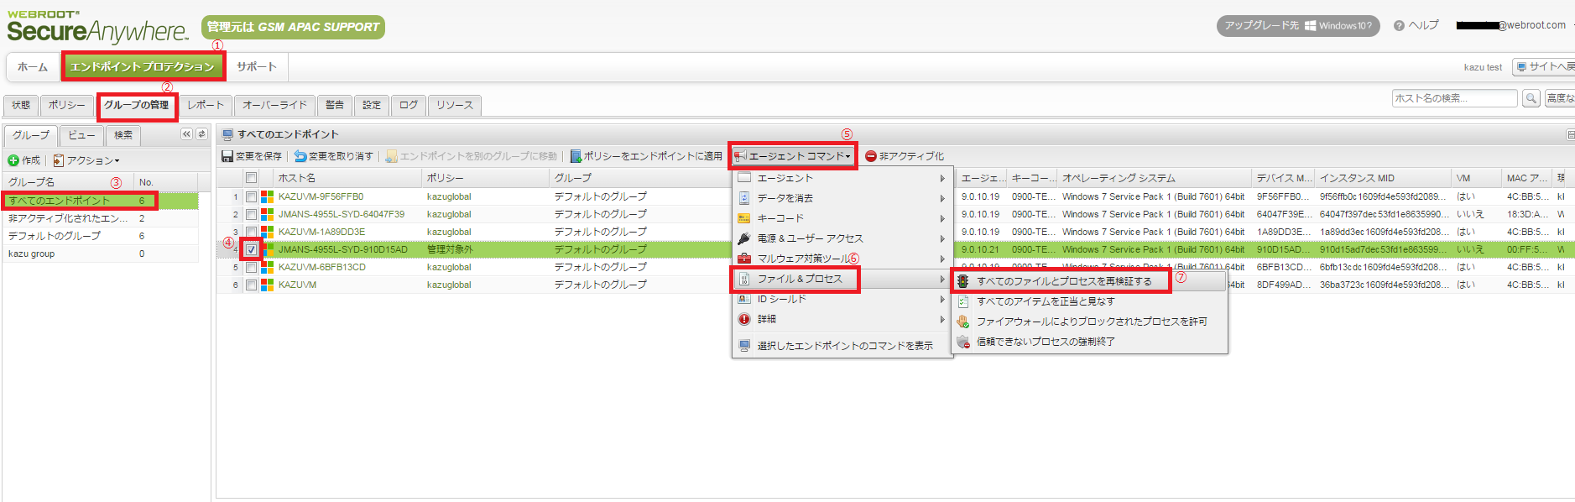Expand 詳細 submenu with red icon
The height and width of the screenshot is (502, 1575).
tap(842, 319)
